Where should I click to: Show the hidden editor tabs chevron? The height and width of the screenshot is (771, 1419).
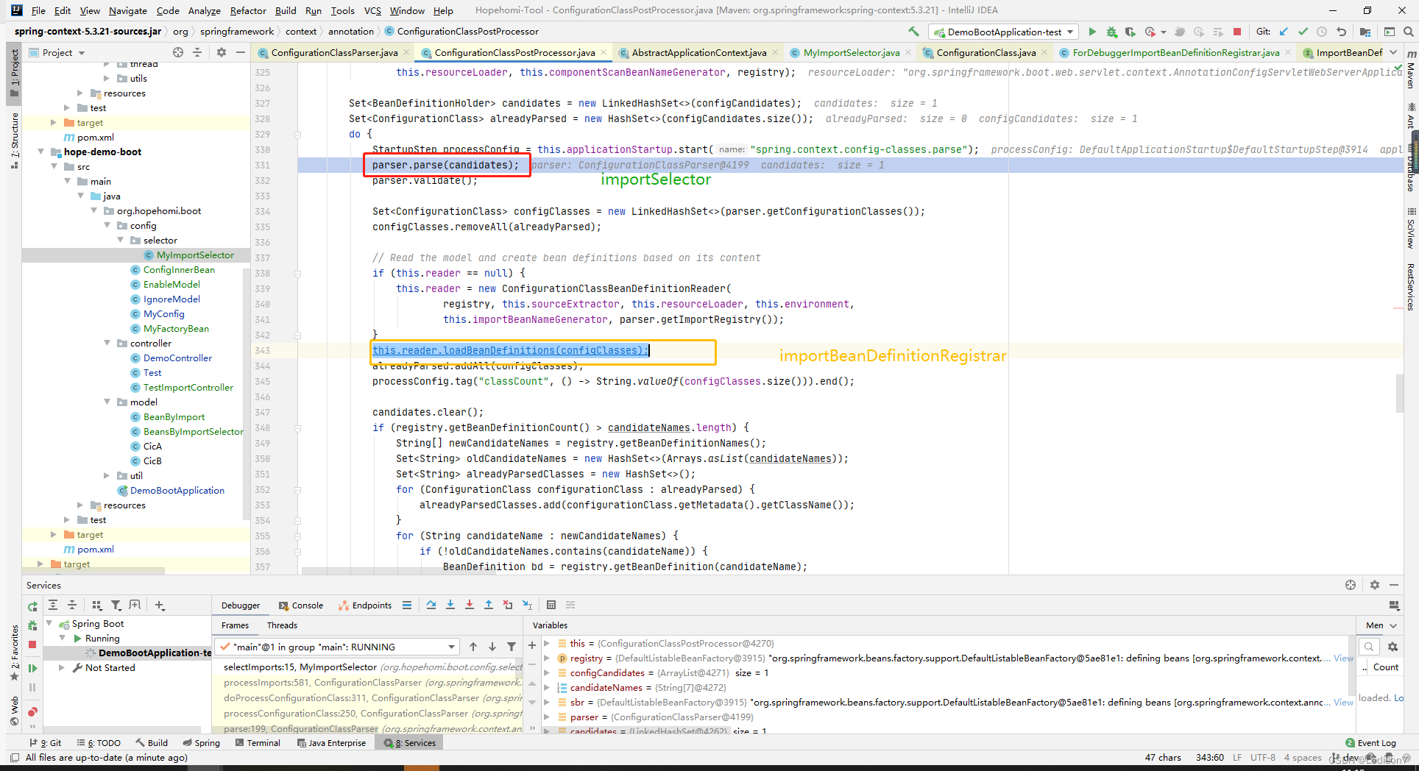(1393, 52)
